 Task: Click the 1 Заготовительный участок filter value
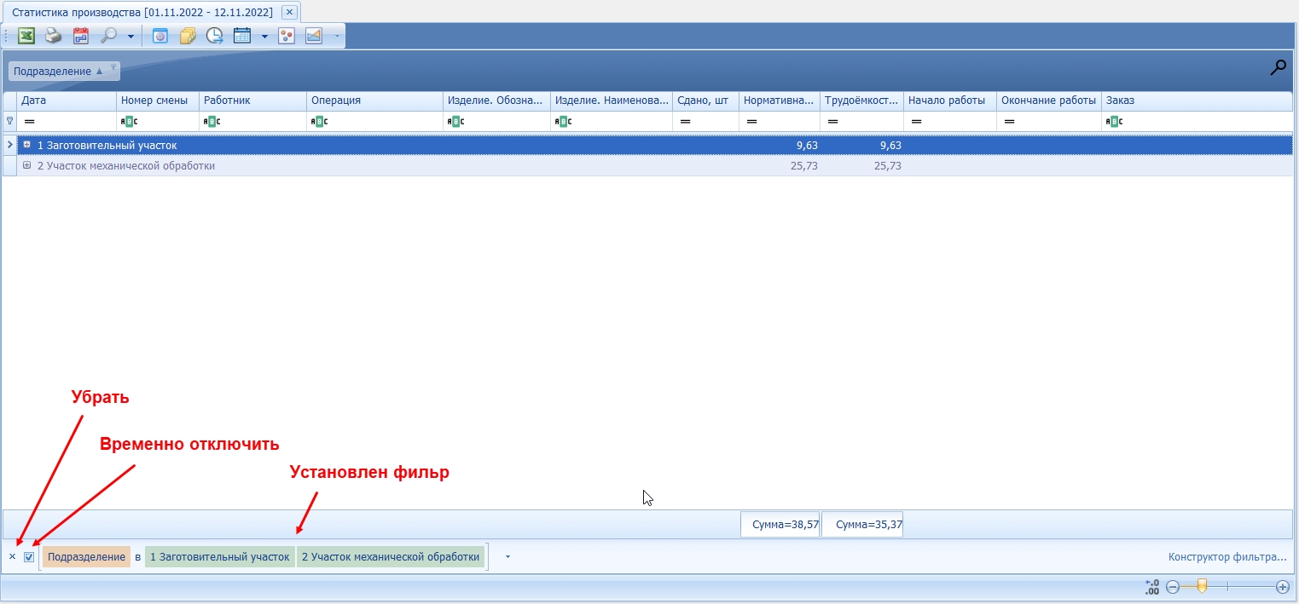click(220, 557)
